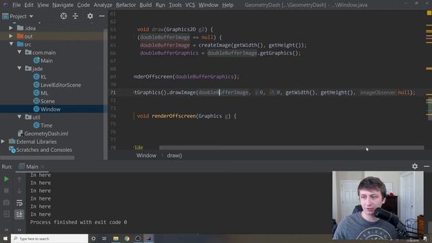
Task: Open the Edit menu
Action: click(x=28, y=5)
